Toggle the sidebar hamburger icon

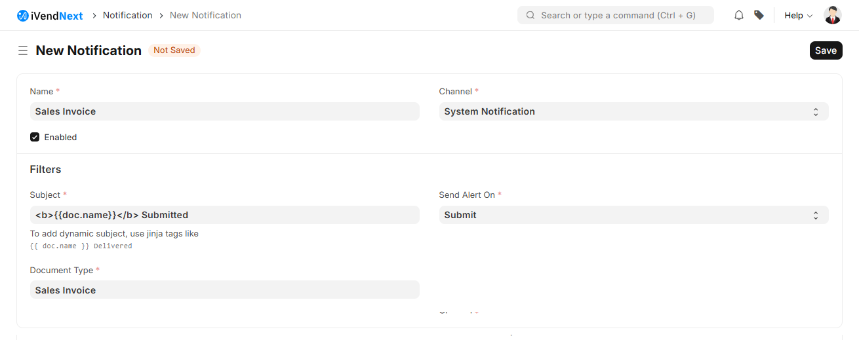[23, 50]
